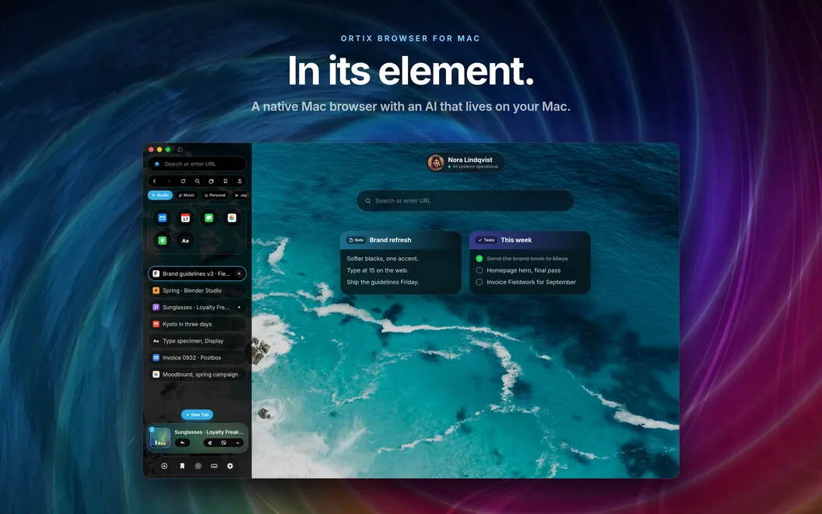This screenshot has width=822, height=514.
Task: Open the Maps pinned app
Action: point(162,240)
